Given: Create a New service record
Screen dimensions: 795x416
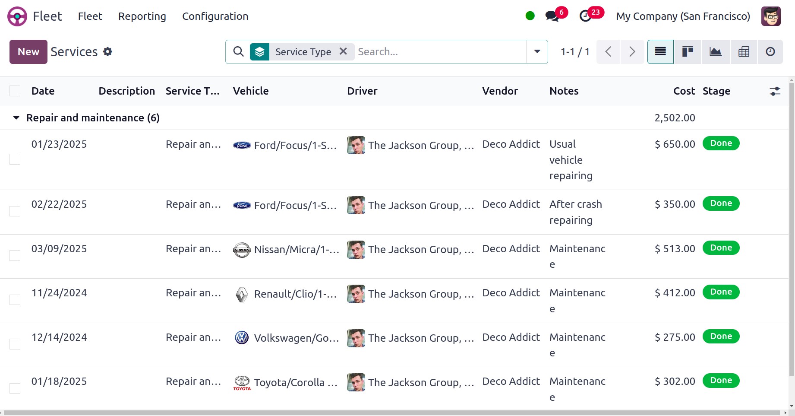Looking at the screenshot, I should click(x=28, y=52).
